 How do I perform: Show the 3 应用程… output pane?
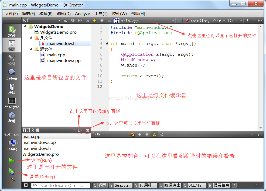click(145, 185)
